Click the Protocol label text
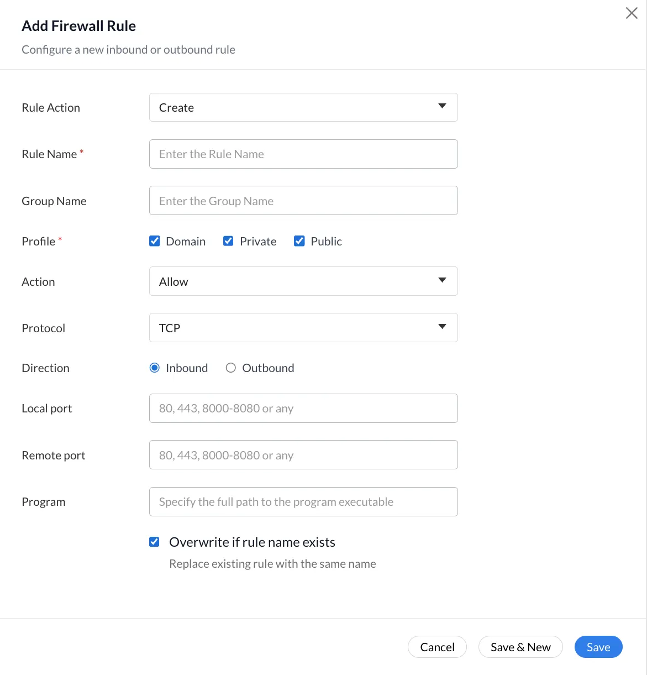The height and width of the screenshot is (675, 647). coord(43,328)
